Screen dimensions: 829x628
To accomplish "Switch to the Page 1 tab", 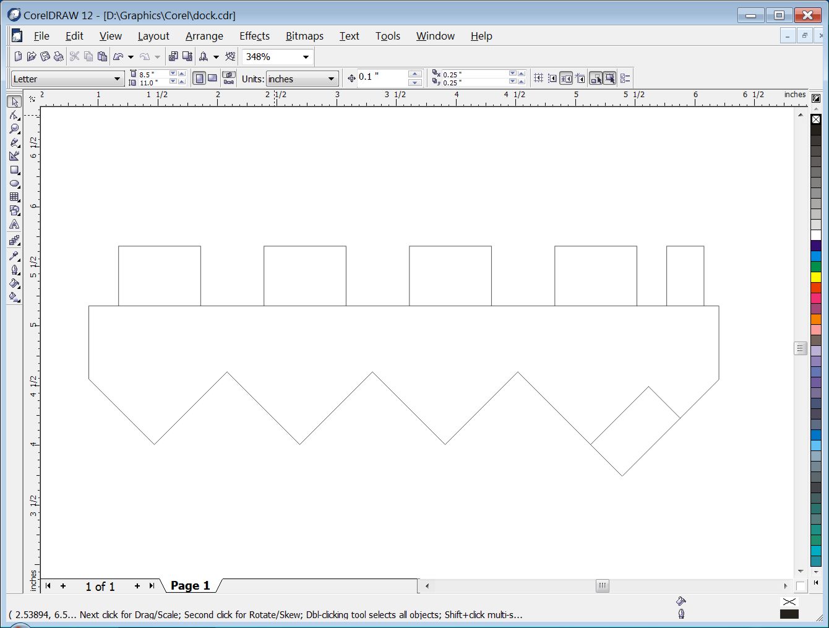I will (190, 586).
